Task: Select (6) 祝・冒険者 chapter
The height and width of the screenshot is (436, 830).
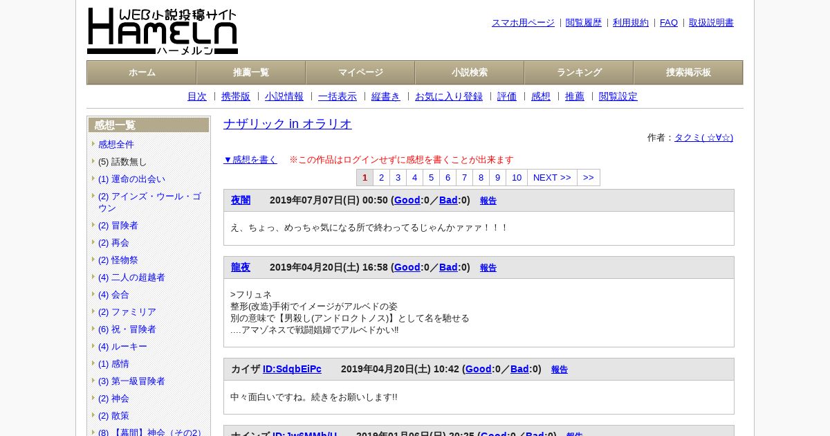Action: tap(127, 329)
